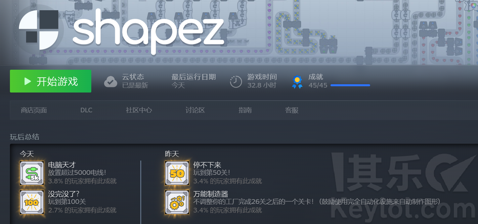The image size is (478, 224).
Task: Click the shapez game banner wordmark
Action: click(148, 30)
